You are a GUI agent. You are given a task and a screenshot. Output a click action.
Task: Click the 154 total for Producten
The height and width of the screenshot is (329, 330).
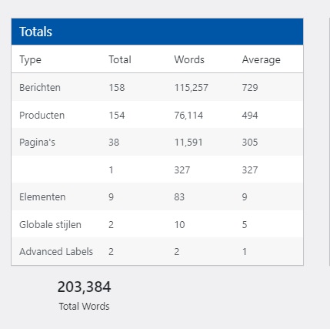point(117,115)
